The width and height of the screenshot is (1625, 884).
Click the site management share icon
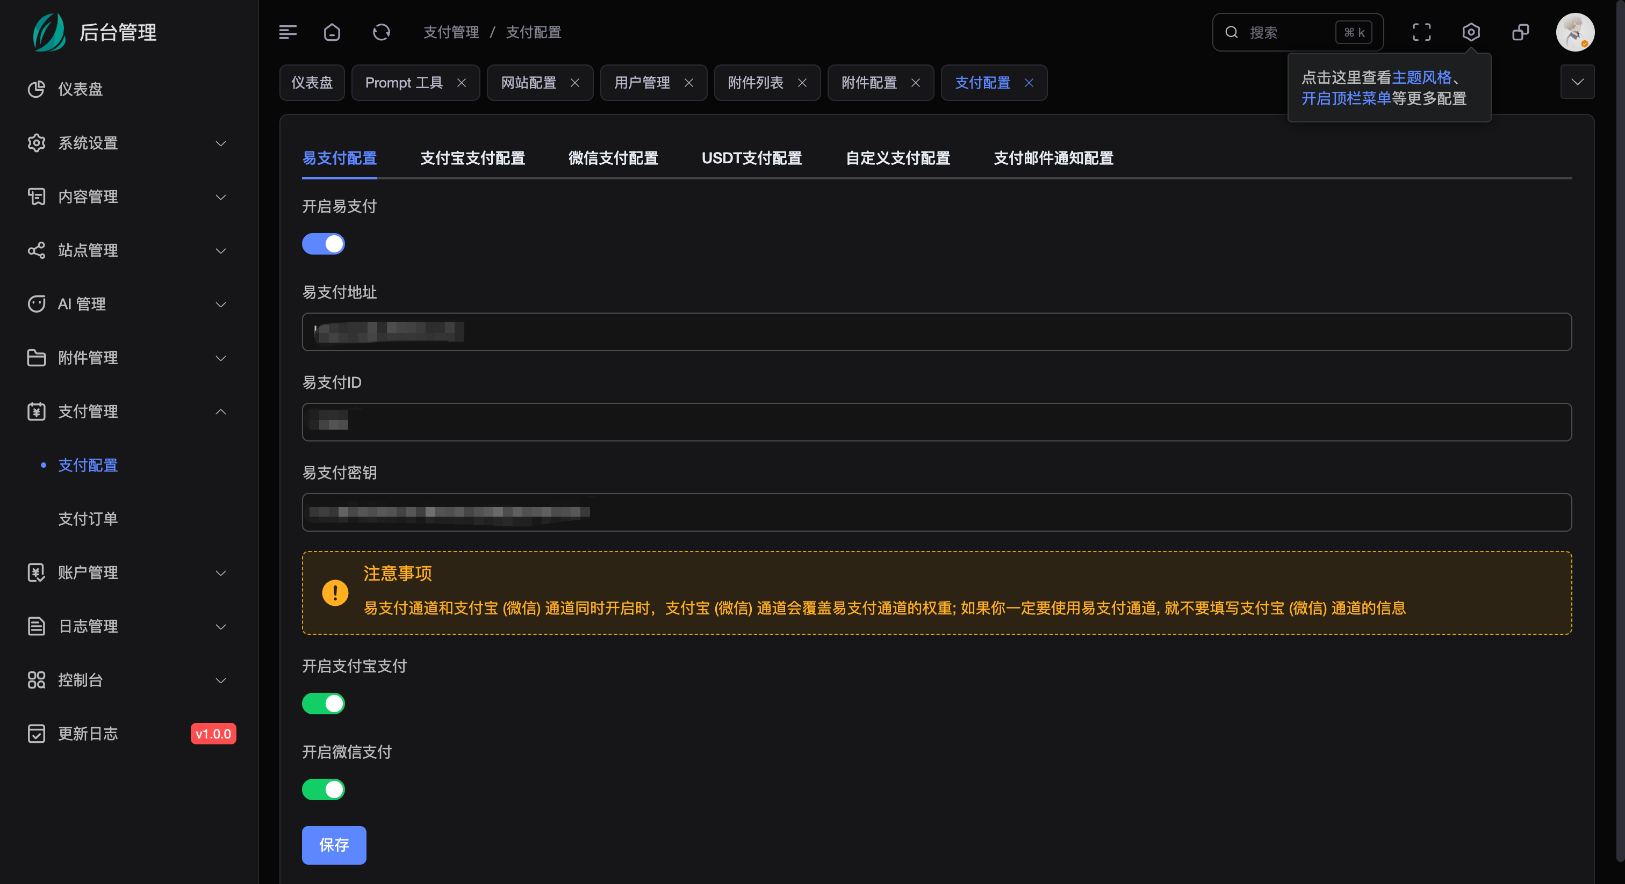[x=37, y=250]
